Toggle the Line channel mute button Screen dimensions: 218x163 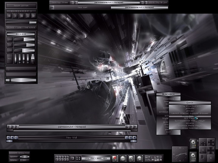[x=10, y=51]
